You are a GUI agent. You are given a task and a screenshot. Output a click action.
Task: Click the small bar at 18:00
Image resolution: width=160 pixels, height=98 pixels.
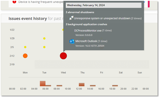[115, 85]
